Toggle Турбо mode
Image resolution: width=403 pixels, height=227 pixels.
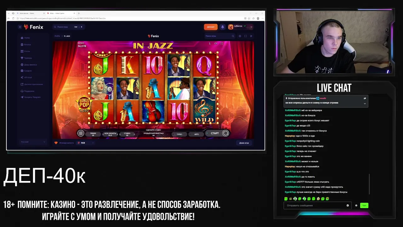click(x=179, y=134)
